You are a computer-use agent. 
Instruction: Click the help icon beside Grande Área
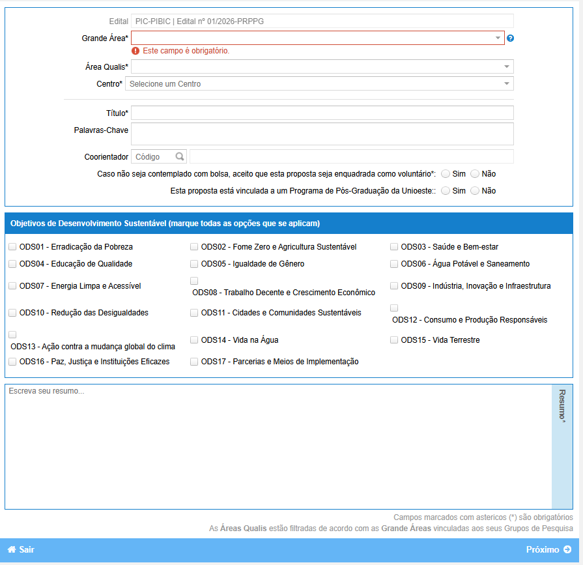tap(511, 38)
